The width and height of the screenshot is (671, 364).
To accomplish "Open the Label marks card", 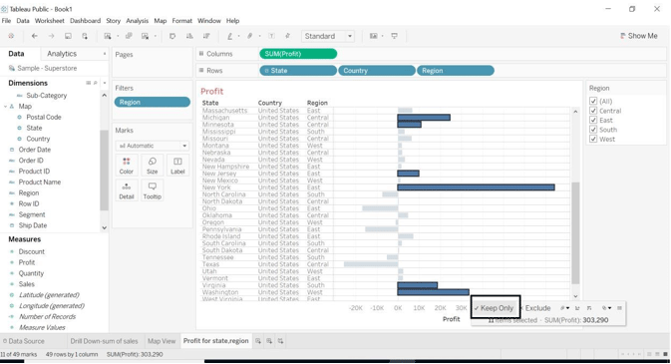I will coord(177,166).
